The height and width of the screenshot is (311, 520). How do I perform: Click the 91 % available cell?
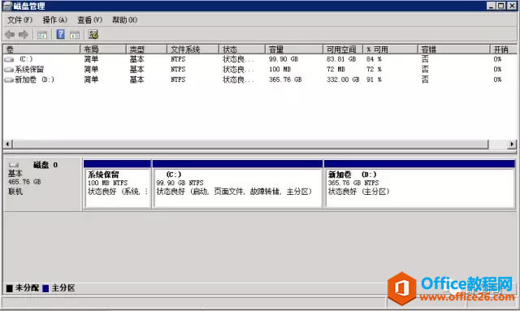tap(374, 80)
